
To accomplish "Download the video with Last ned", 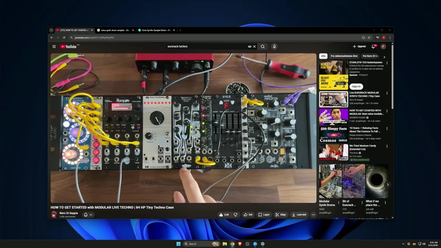I will click(x=299, y=215).
